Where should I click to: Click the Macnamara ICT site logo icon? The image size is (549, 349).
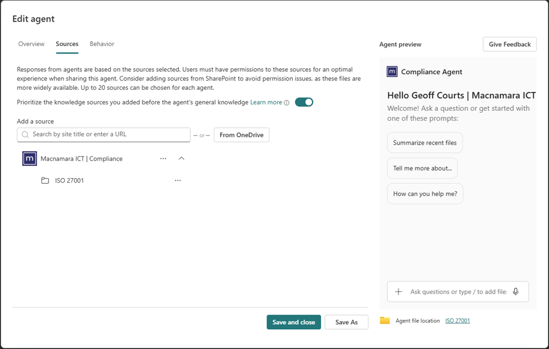coord(29,158)
